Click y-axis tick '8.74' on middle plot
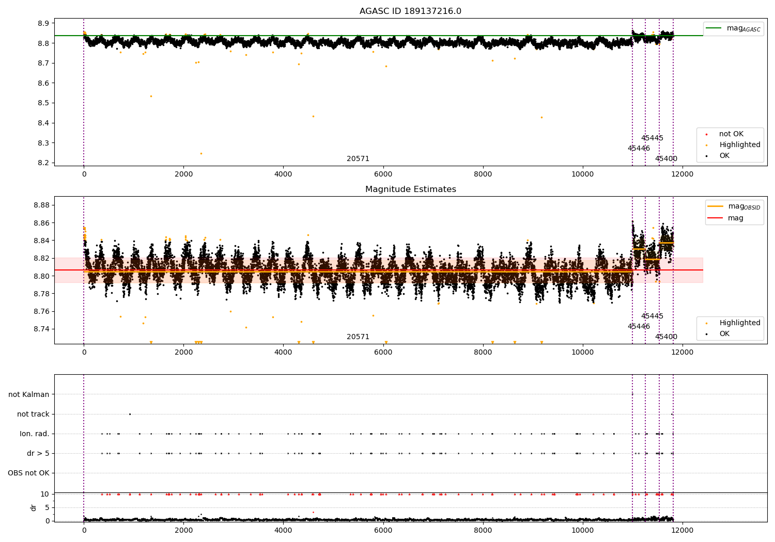The width and height of the screenshot is (775, 542). [41, 329]
